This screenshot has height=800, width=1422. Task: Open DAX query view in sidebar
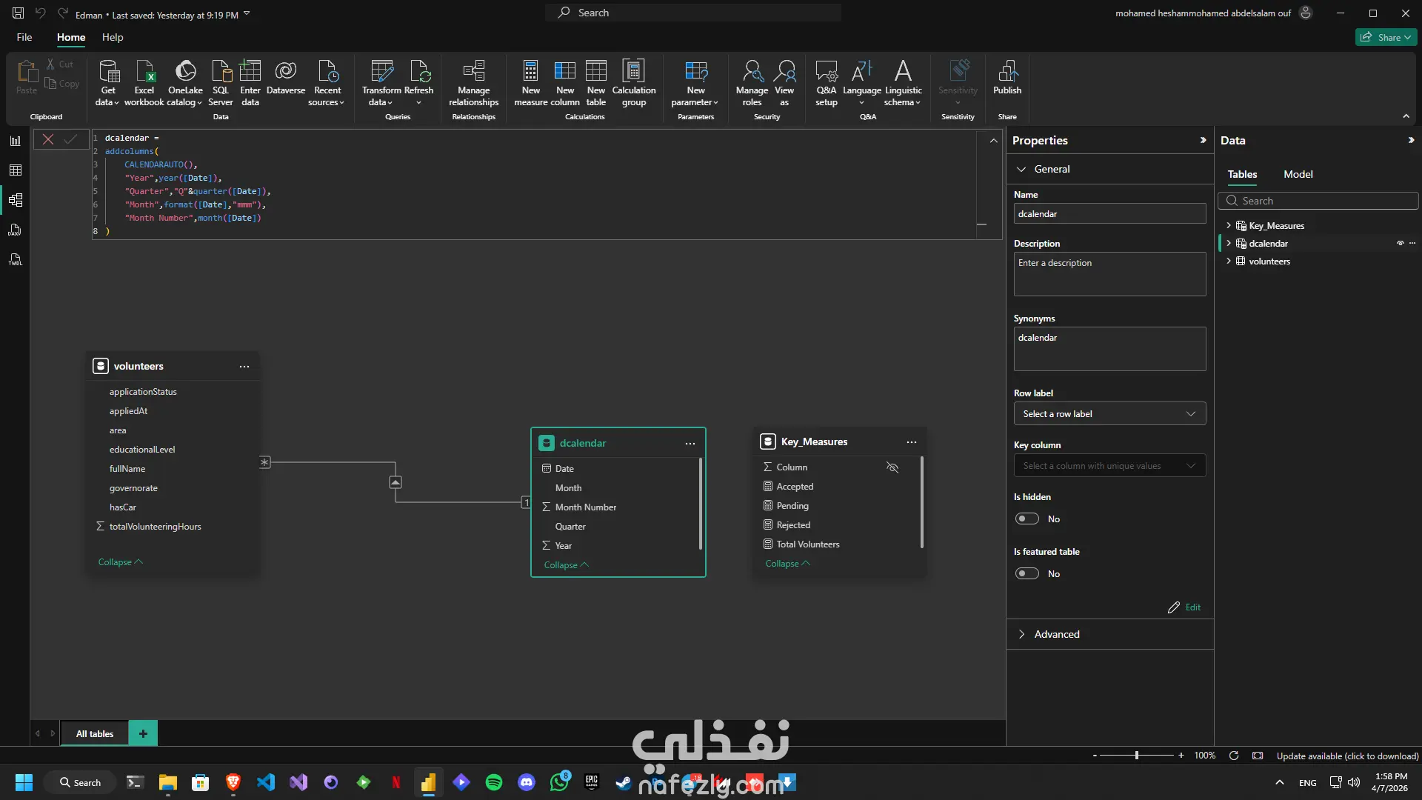(x=15, y=230)
